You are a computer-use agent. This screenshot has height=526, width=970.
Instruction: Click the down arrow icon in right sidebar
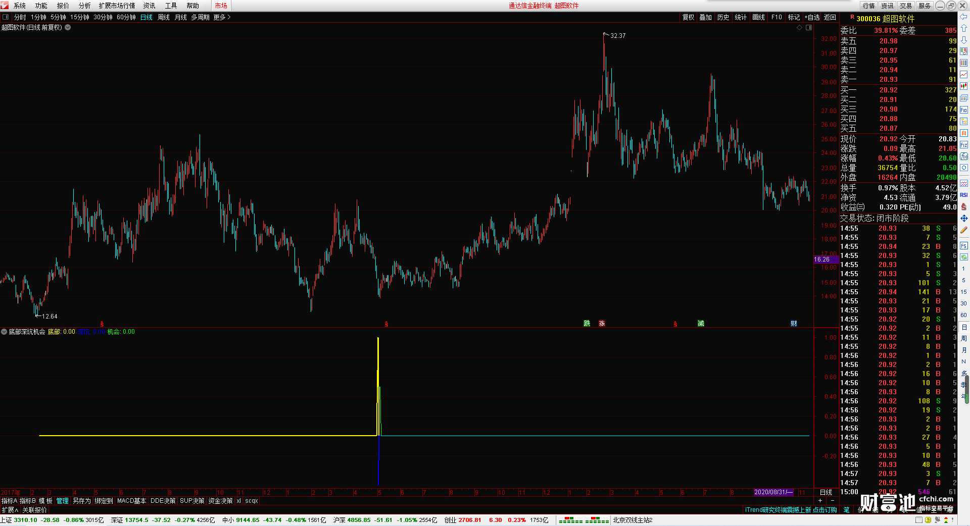click(x=963, y=40)
